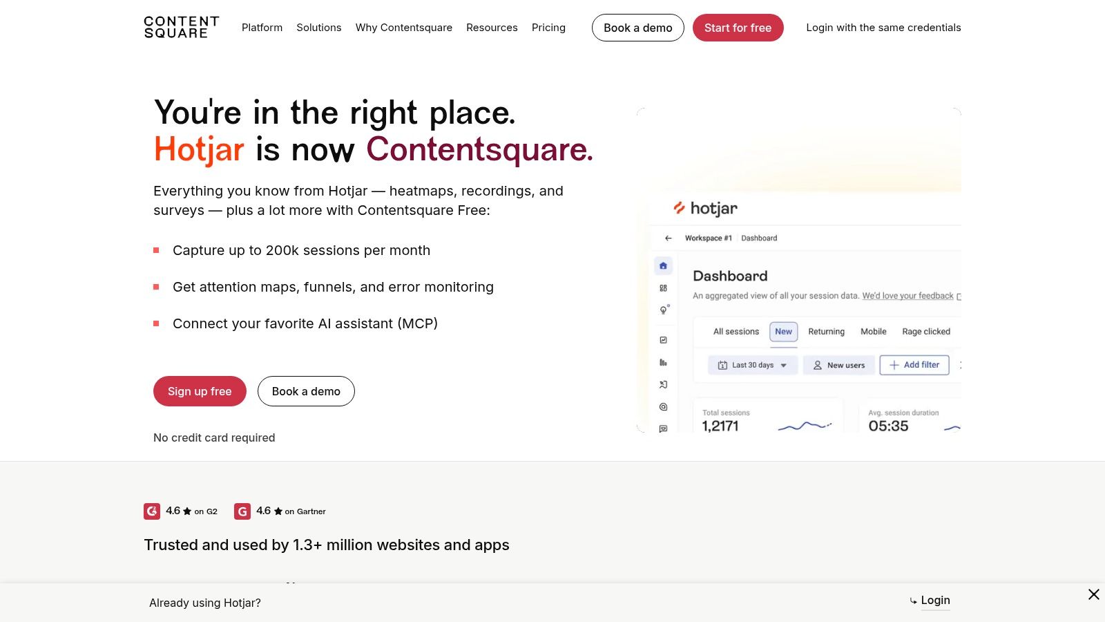Viewport: 1105px width, 622px height.
Task: Click Book a demo below bullet list
Action: pyautogui.click(x=306, y=391)
